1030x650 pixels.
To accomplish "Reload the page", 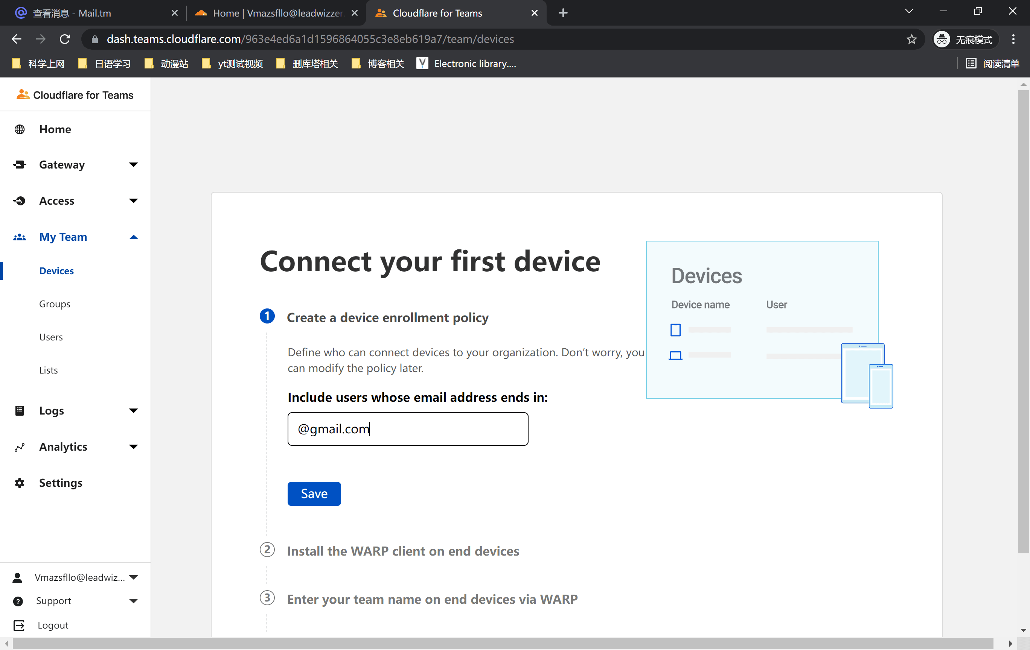I will tap(65, 39).
